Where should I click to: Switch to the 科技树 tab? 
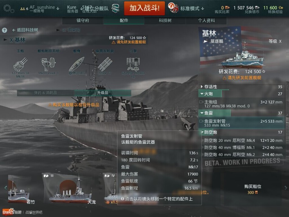[x=165, y=20]
